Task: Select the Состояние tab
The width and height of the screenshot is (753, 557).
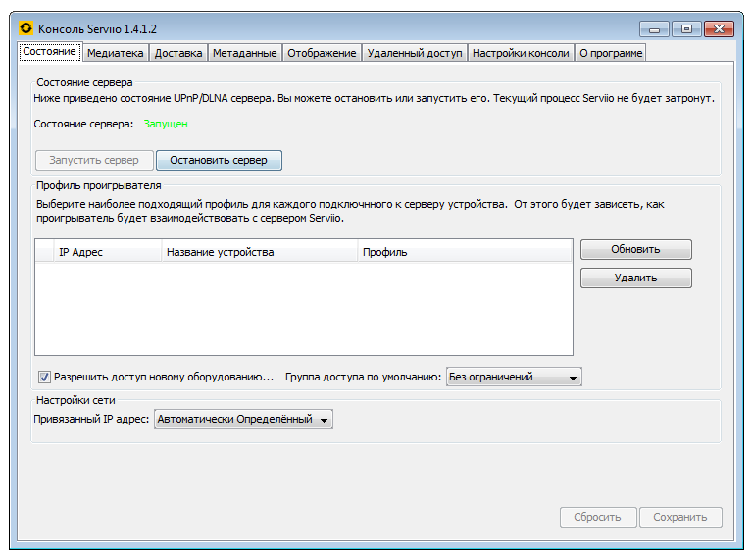Action: coord(49,51)
